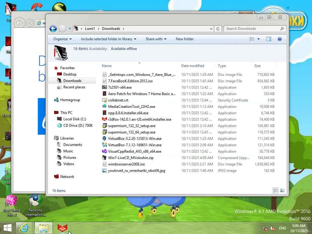
Task: Select Win7-LiveCD_MVoloshin.zip icon
Action: pyautogui.click(x=105, y=158)
